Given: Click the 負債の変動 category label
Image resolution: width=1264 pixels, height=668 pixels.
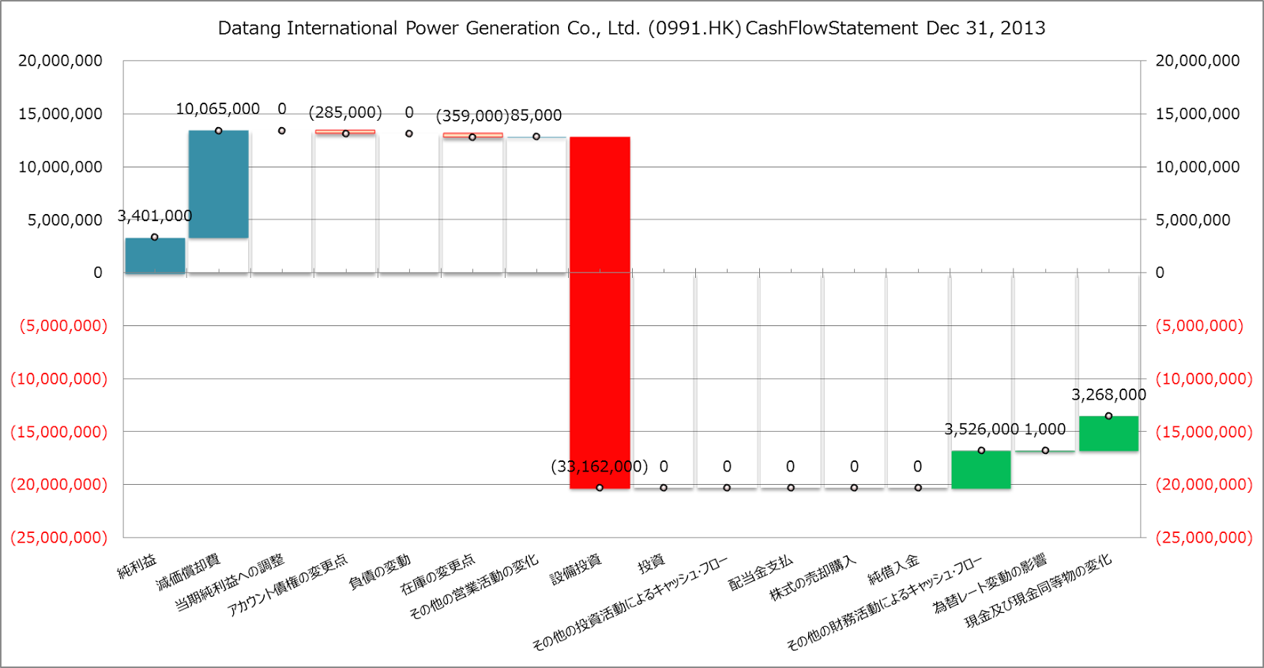Looking at the screenshot, I should pos(380,572).
